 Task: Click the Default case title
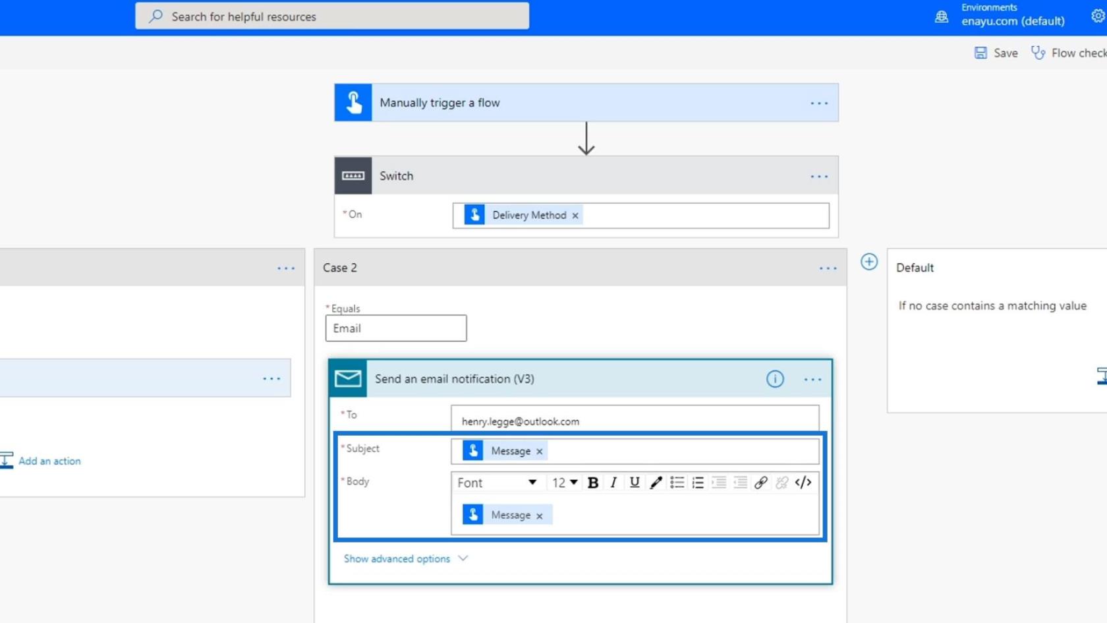pos(915,268)
